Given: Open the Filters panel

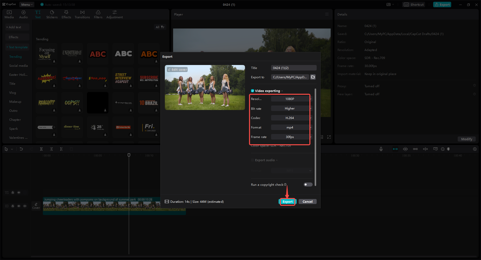Looking at the screenshot, I should [x=98, y=14].
